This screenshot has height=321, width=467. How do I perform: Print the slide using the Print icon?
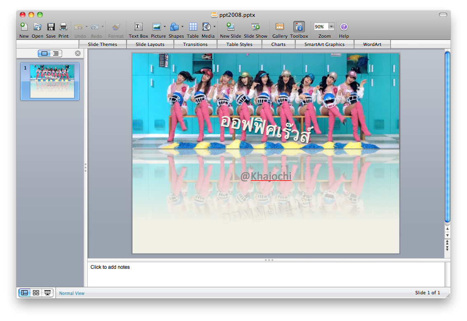click(x=63, y=27)
